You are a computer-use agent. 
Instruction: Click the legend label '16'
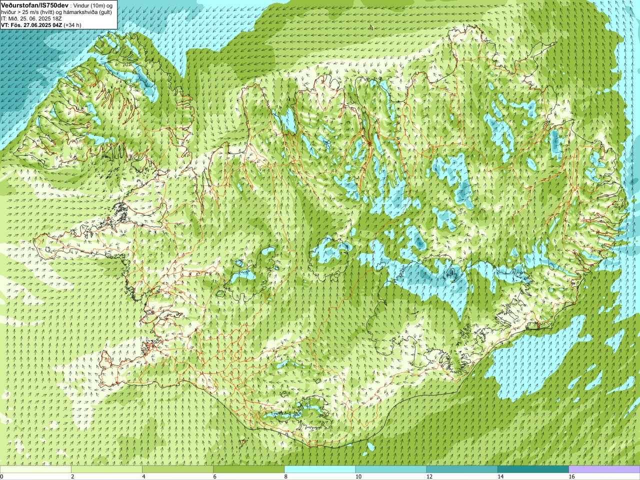click(x=571, y=476)
